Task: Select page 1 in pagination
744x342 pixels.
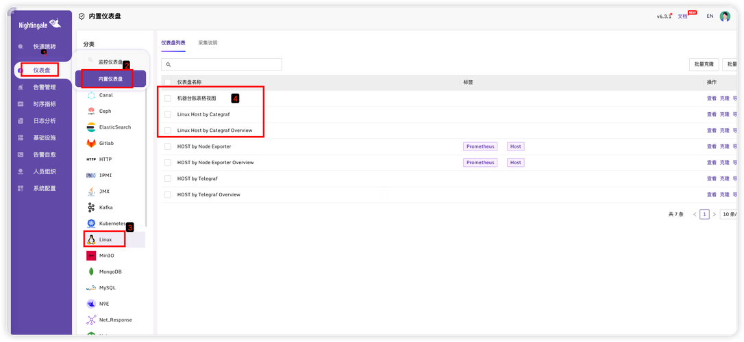Action: (705, 215)
